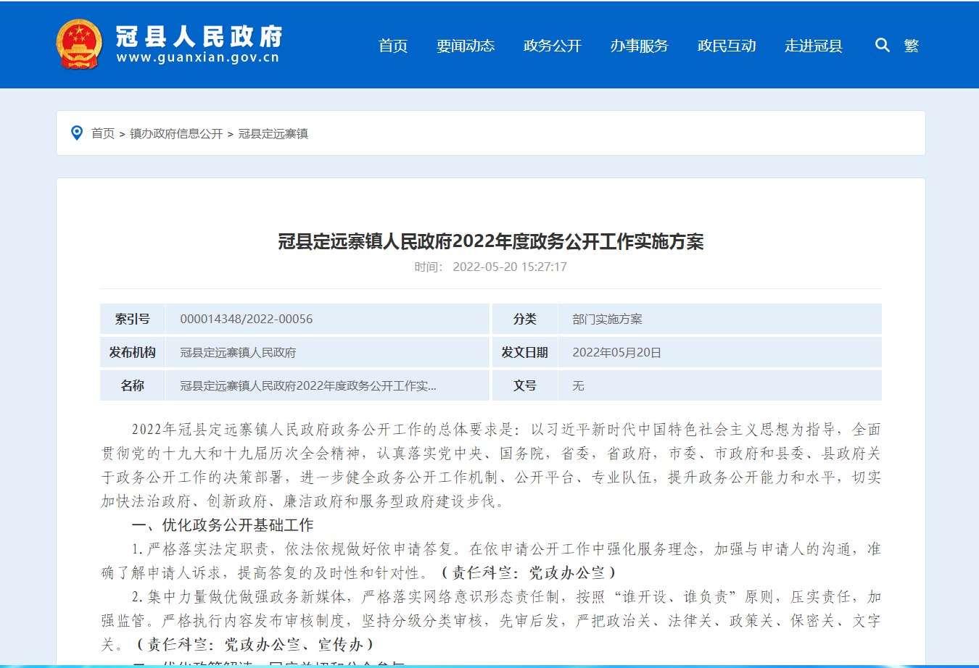This screenshot has width=979, height=668.
Task: Click document number value 无
Action: tap(578, 385)
